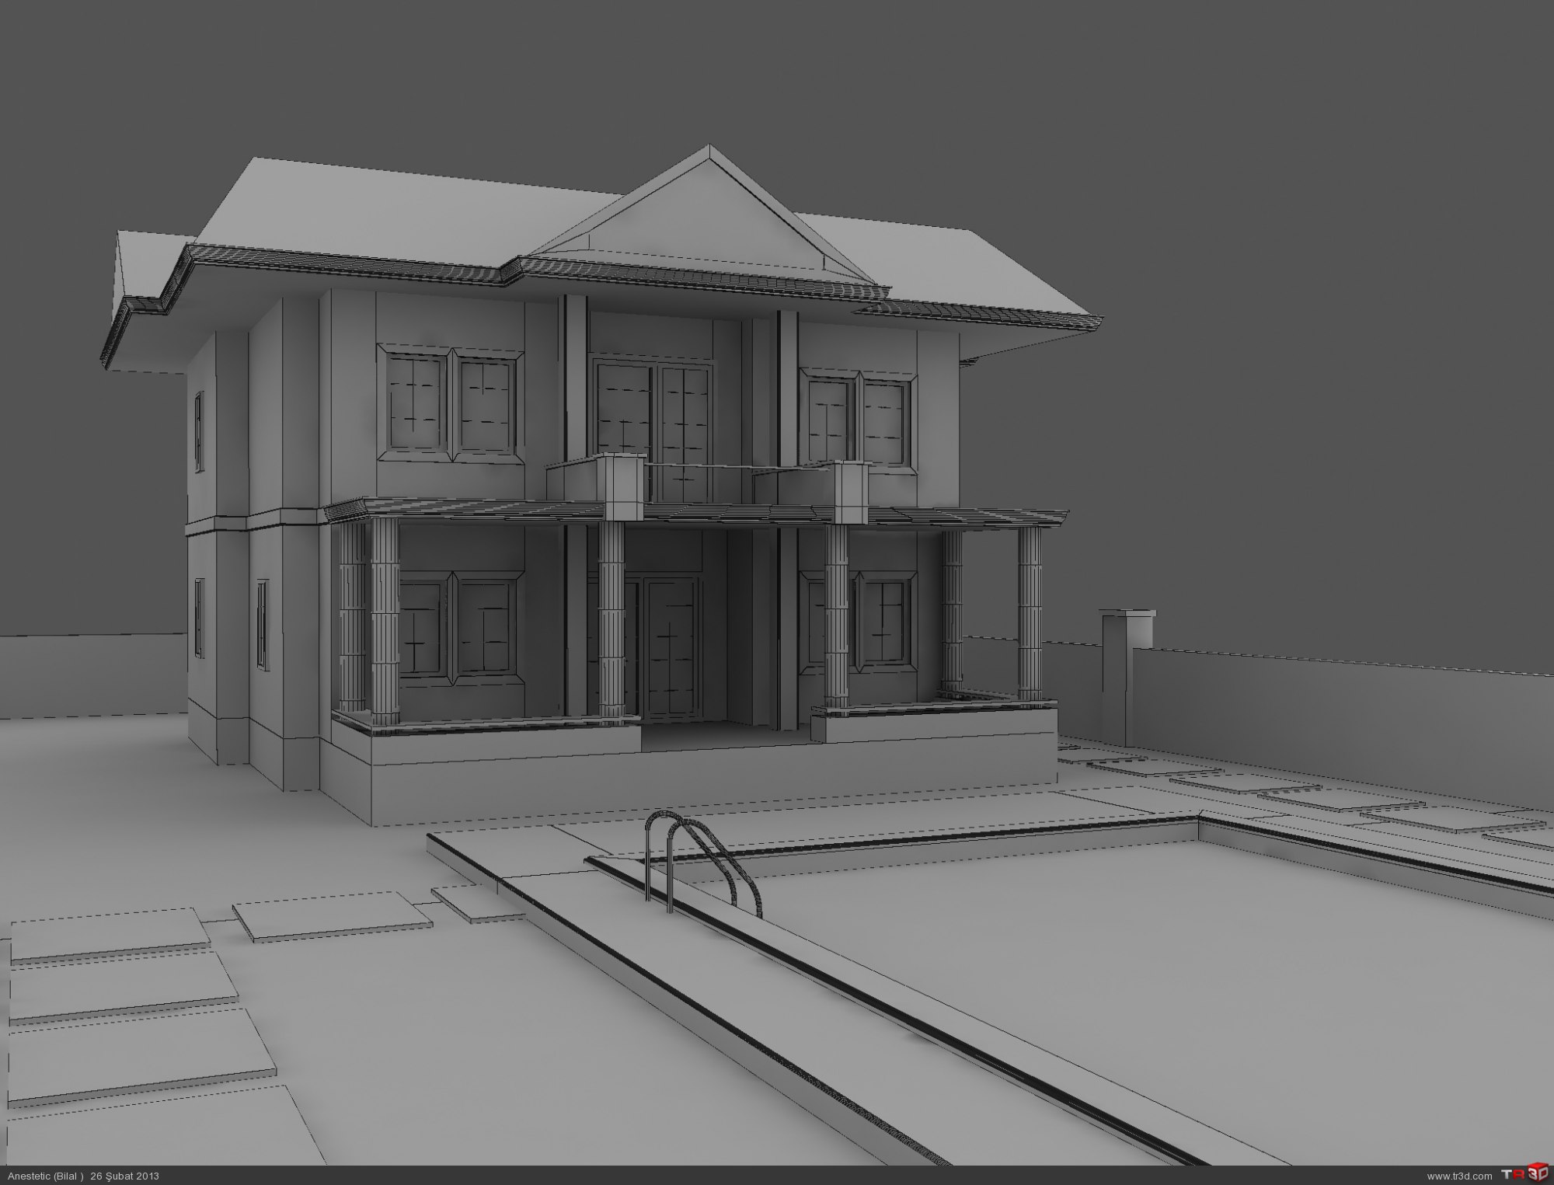Viewport: 1554px width, 1185px height.
Task: Click the 'Anestetic (Bilal)' author text
Action: tap(45, 1176)
